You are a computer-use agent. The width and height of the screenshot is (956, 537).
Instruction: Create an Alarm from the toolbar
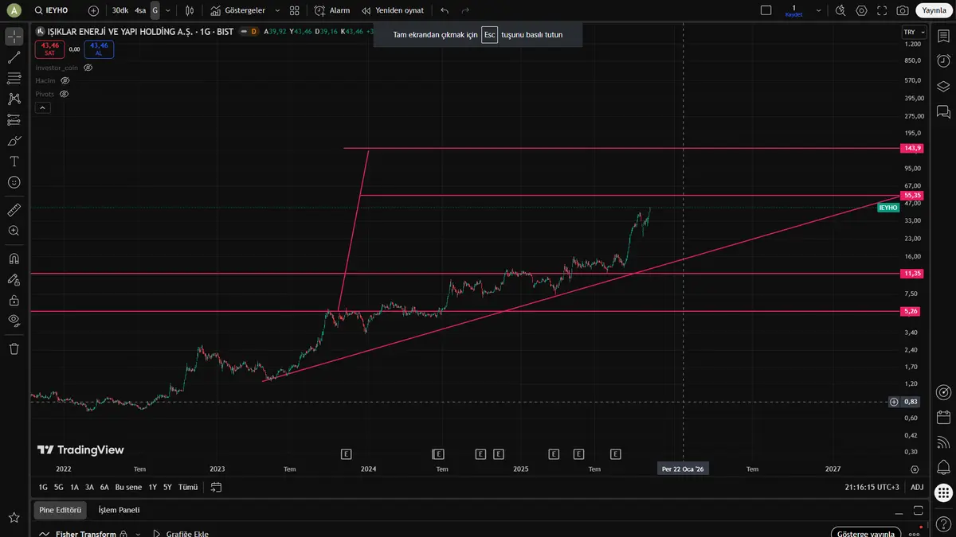(332, 10)
